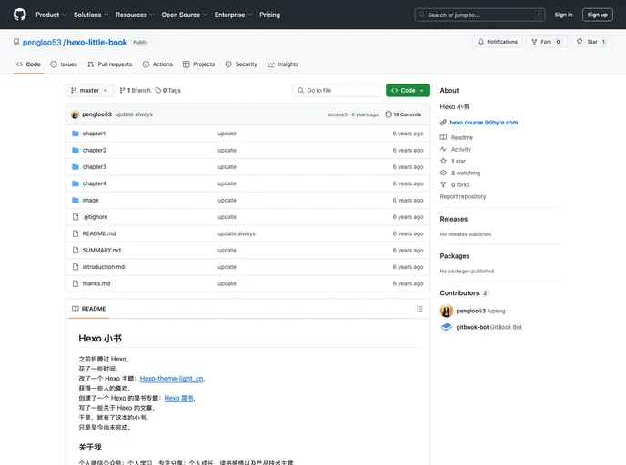Open the Resources dropdown
Image resolution: width=626 pixels, height=465 pixels.
click(x=135, y=15)
